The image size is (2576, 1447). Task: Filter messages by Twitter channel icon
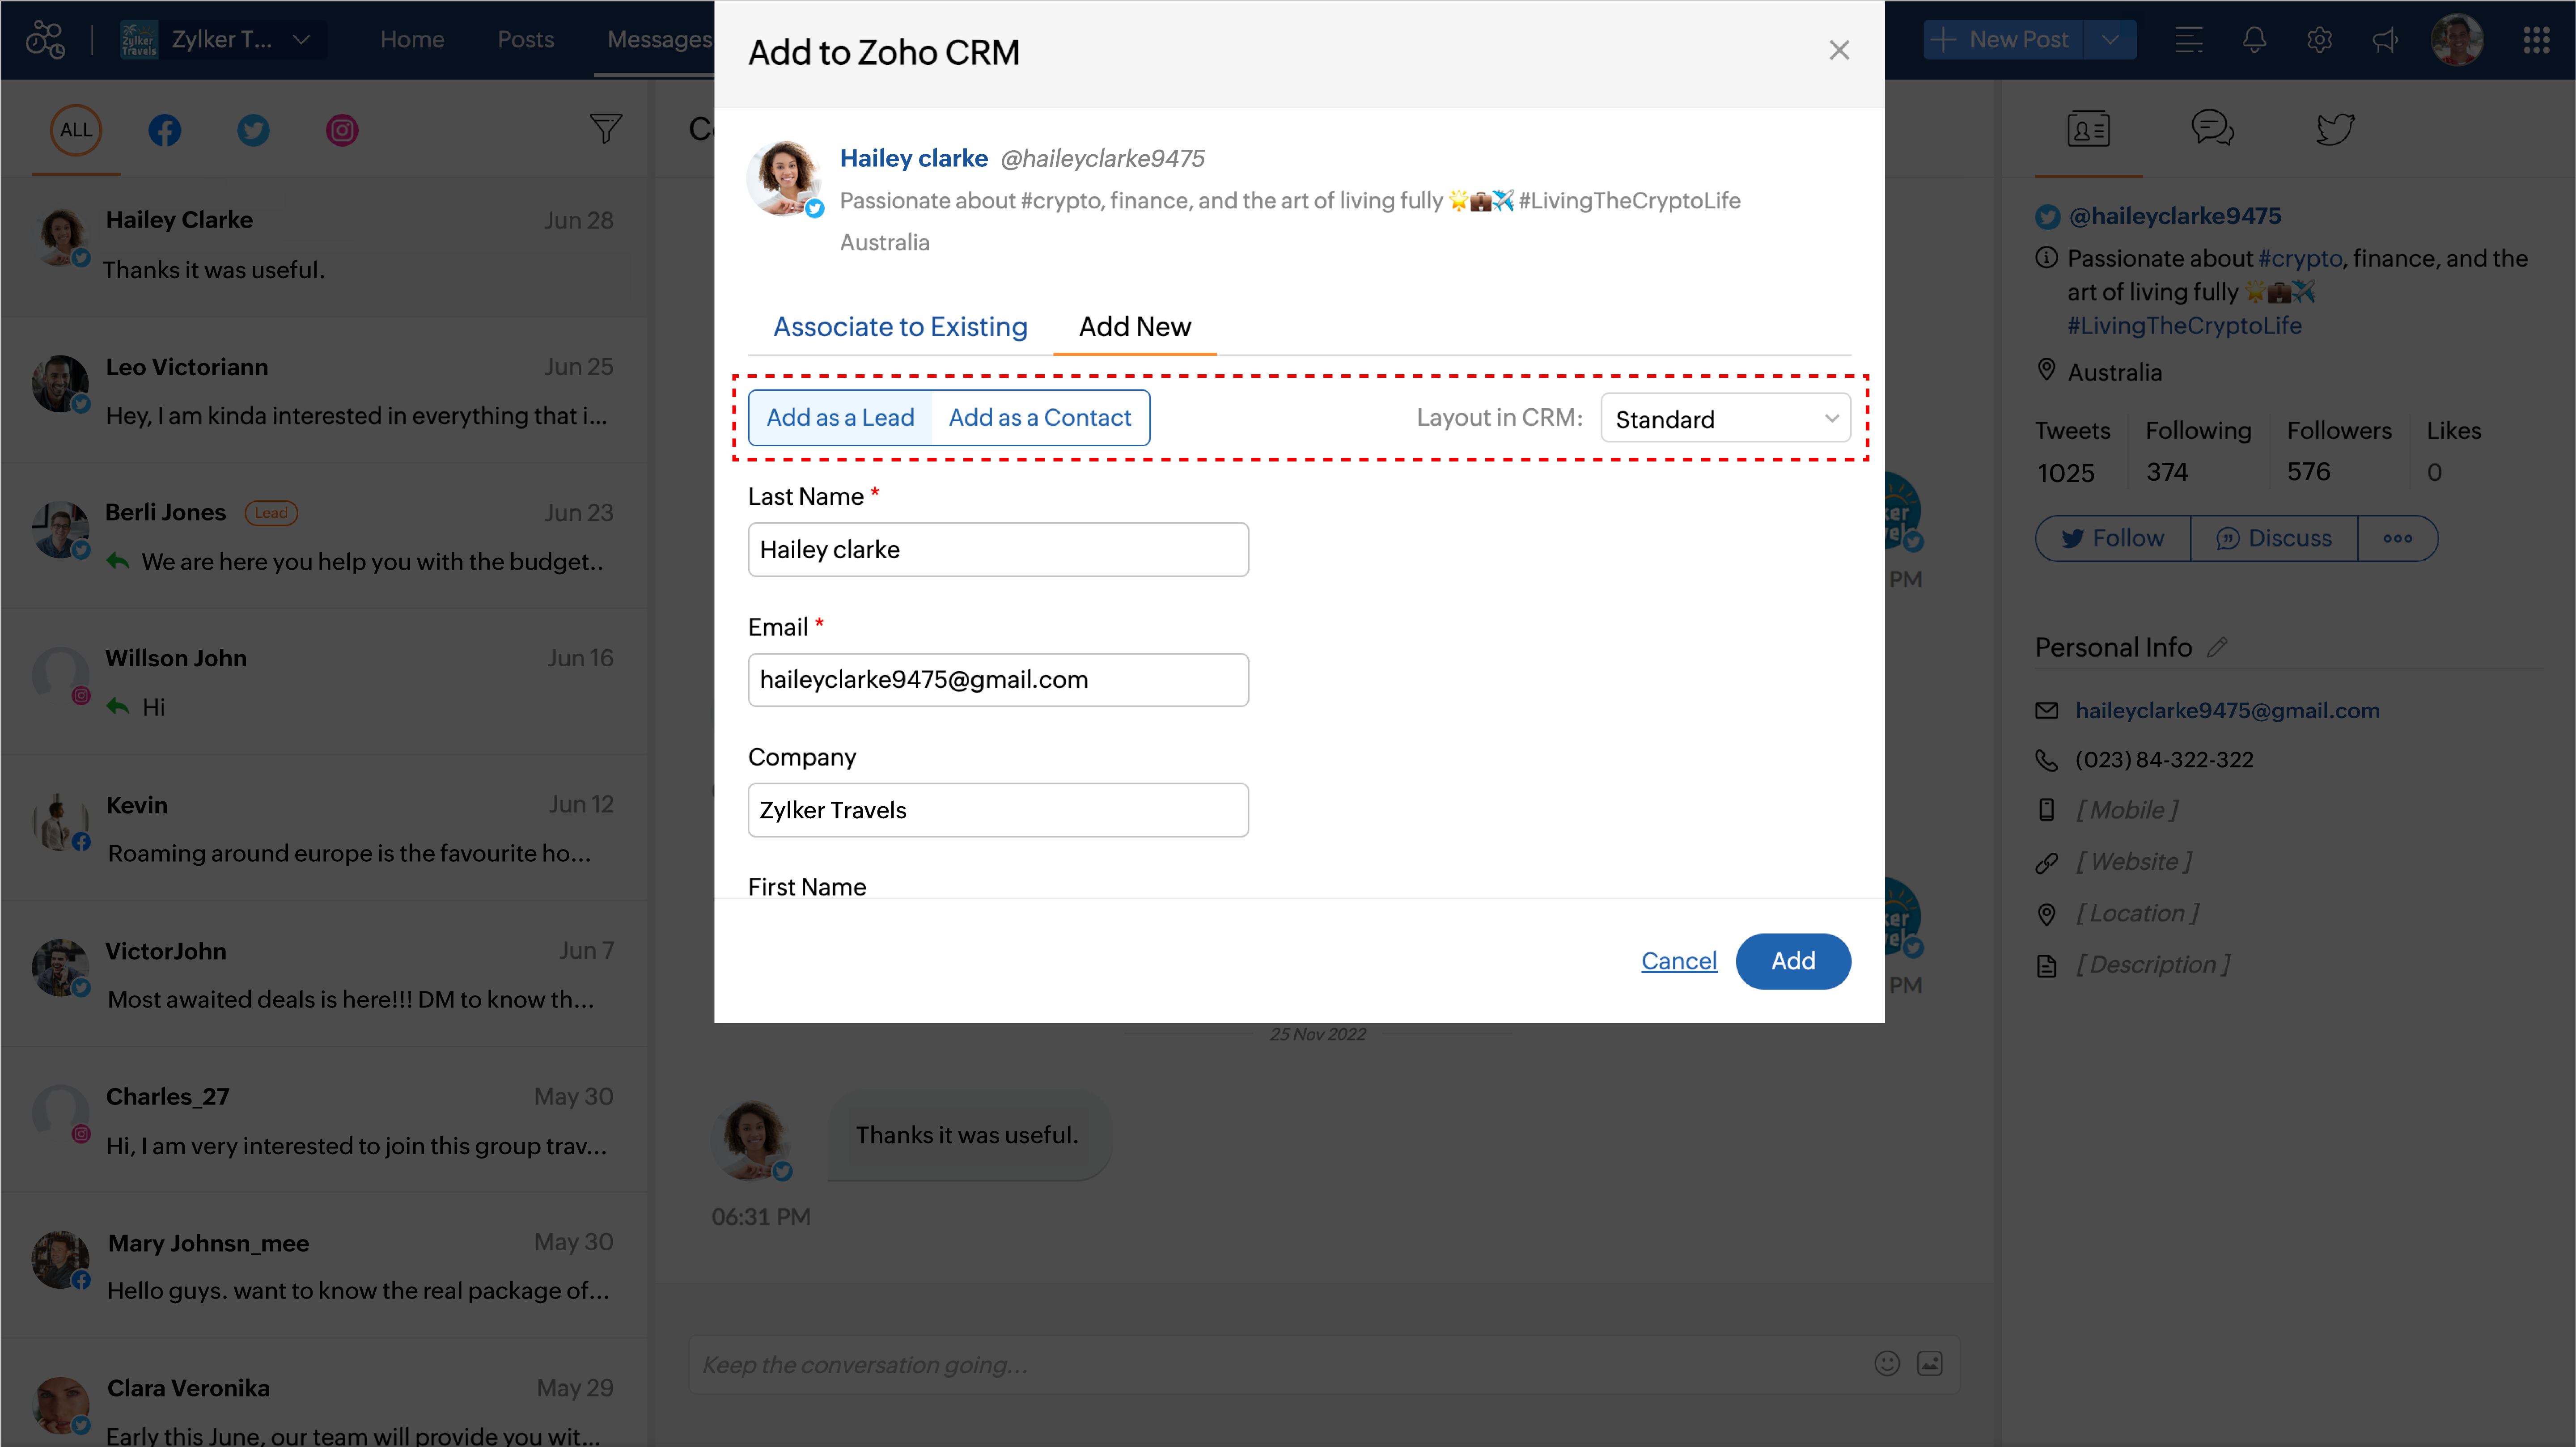(253, 130)
